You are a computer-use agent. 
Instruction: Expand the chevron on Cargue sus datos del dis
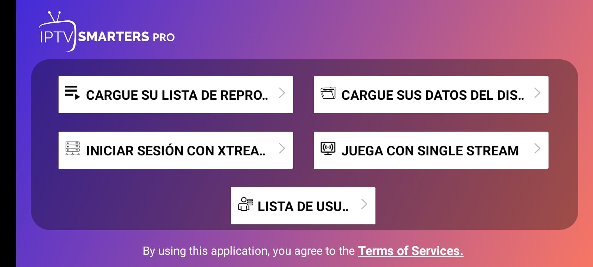[537, 93]
